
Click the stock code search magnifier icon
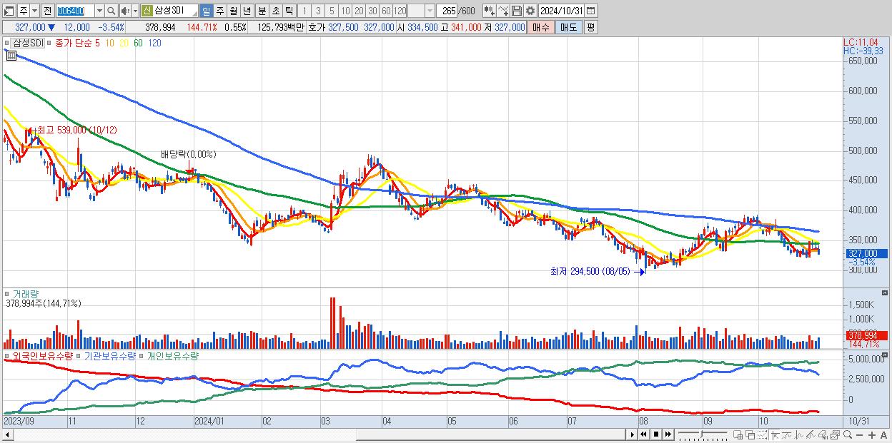pyautogui.click(x=111, y=11)
